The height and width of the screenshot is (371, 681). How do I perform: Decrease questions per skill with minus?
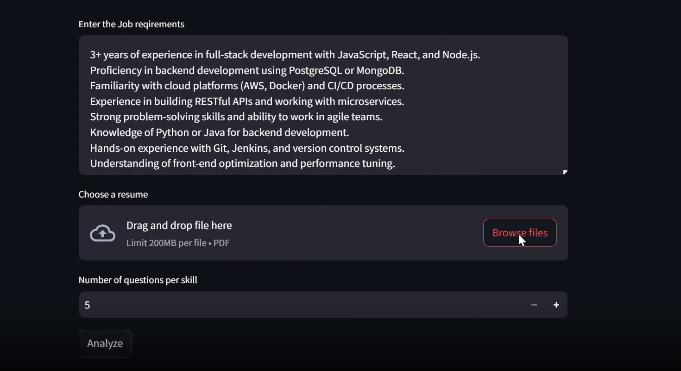[x=534, y=305]
